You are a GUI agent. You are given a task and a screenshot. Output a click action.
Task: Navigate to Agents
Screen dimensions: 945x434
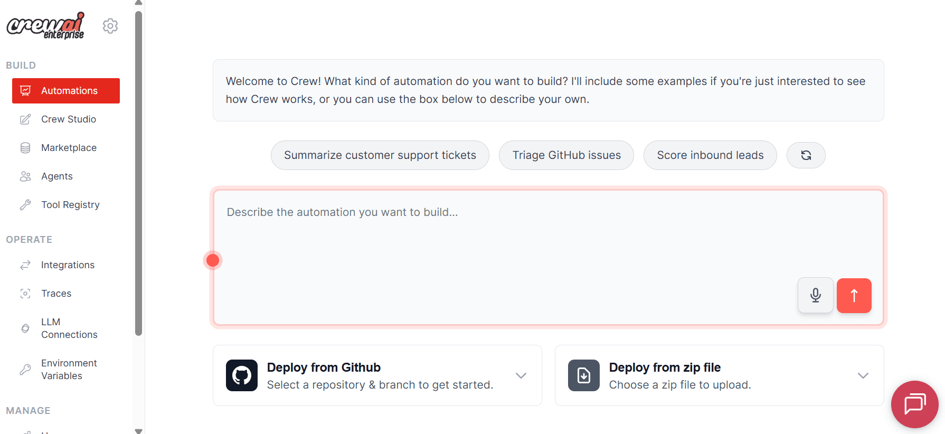[x=66, y=176]
